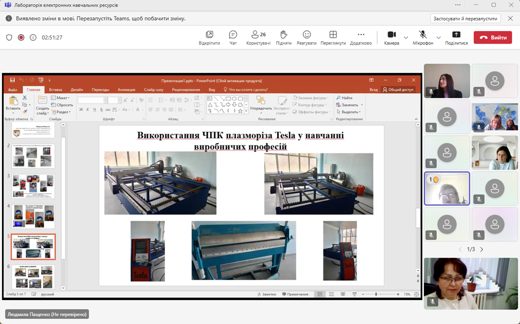
Task: Click the info icon beside the timer
Action: click(x=33, y=37)
